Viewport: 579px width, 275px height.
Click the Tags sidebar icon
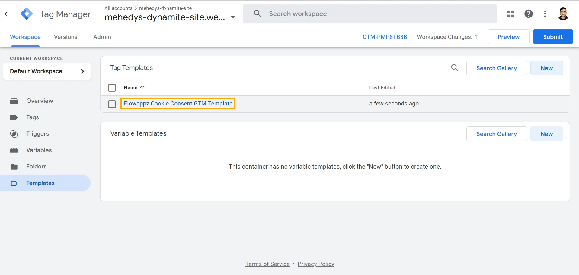[x=14, y=117]
